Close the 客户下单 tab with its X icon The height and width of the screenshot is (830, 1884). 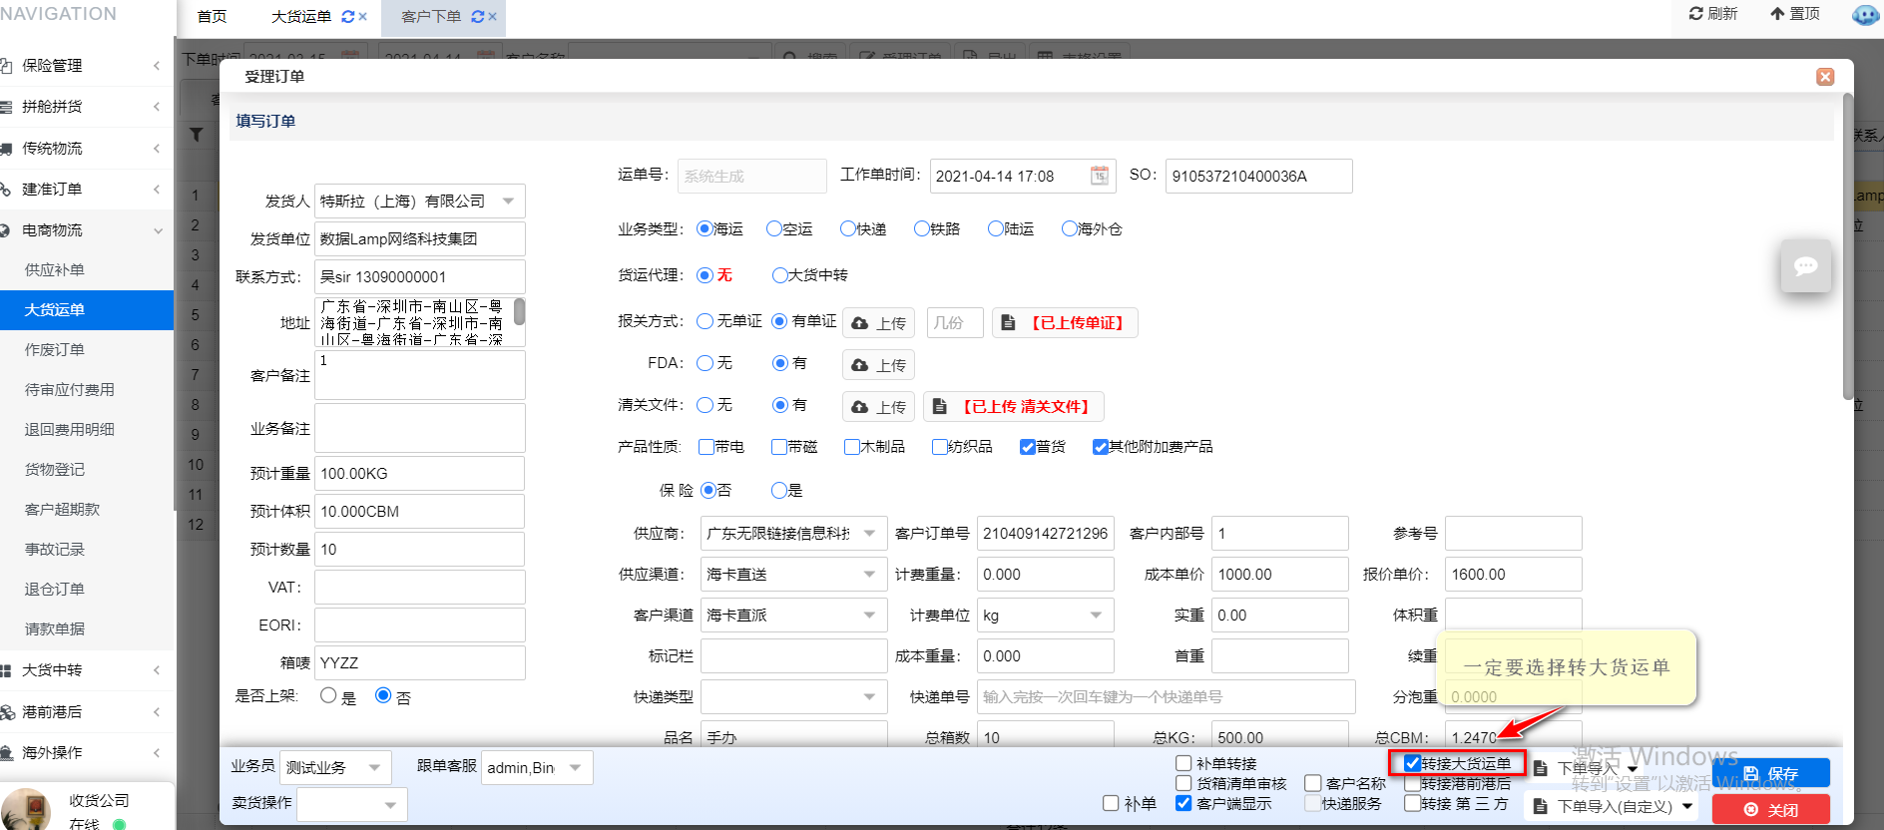(x=492, y=17)
